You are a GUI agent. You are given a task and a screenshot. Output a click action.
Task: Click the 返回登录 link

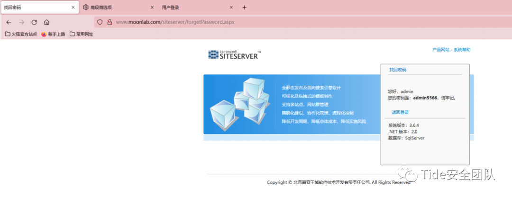tap(400, 112)
